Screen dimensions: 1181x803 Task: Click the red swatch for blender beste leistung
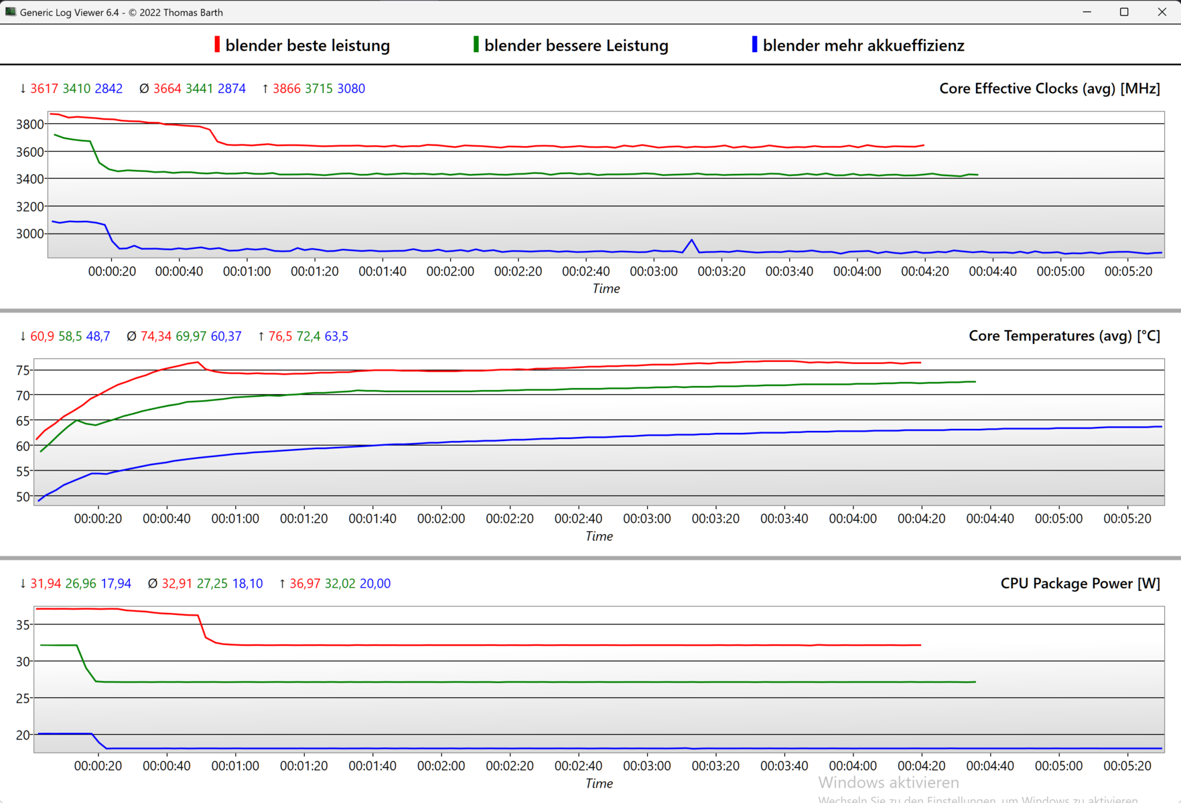tap(216, 45)
